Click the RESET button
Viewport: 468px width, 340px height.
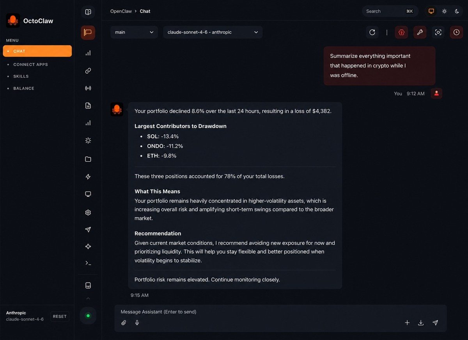pyautogui.click(x=60, y=317)
